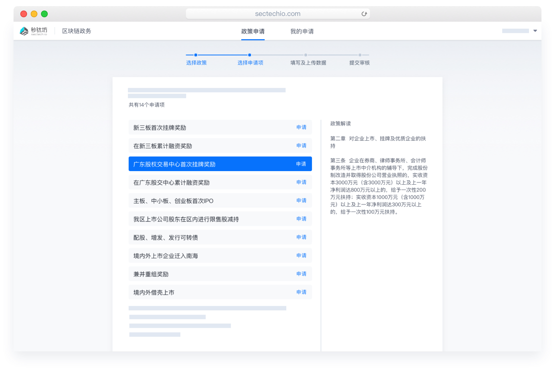Click the sectechio logo icon
The width and height of the screenshot is (555, 372).
click(24, 31)
